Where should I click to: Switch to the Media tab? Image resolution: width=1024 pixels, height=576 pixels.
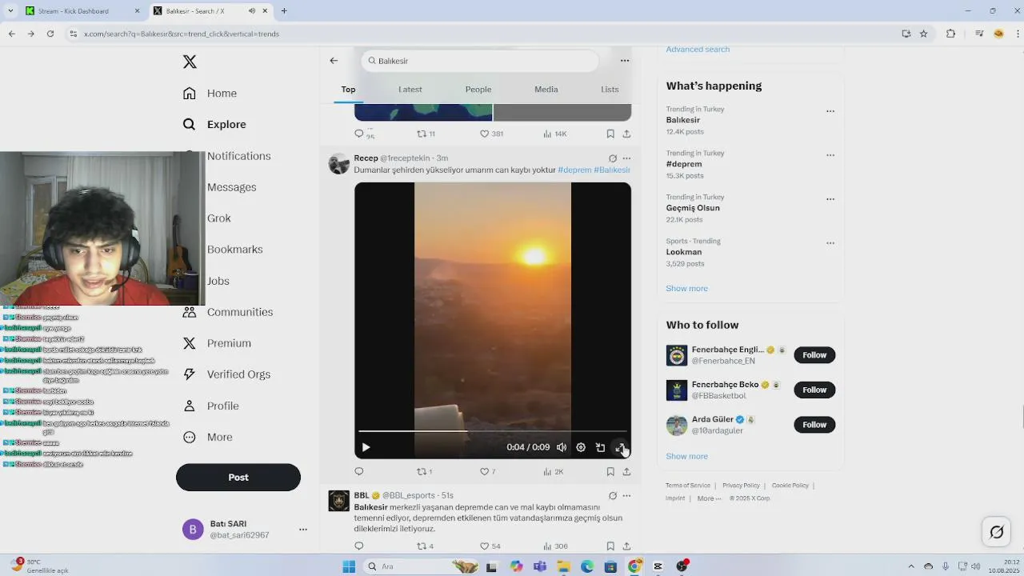click(546, 90)
